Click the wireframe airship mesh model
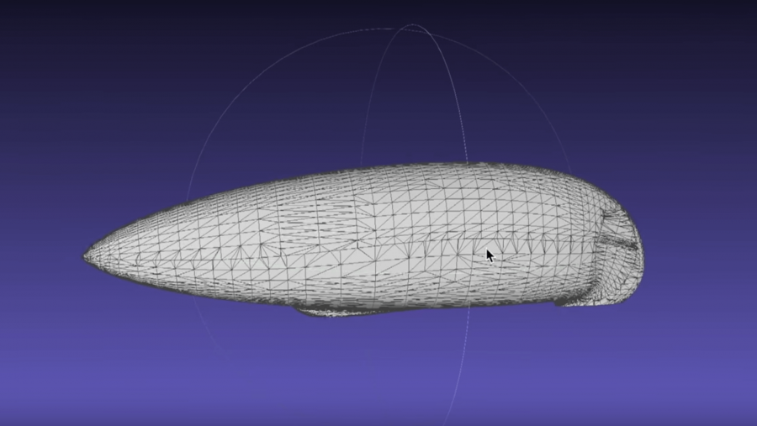 pos(363,239)
